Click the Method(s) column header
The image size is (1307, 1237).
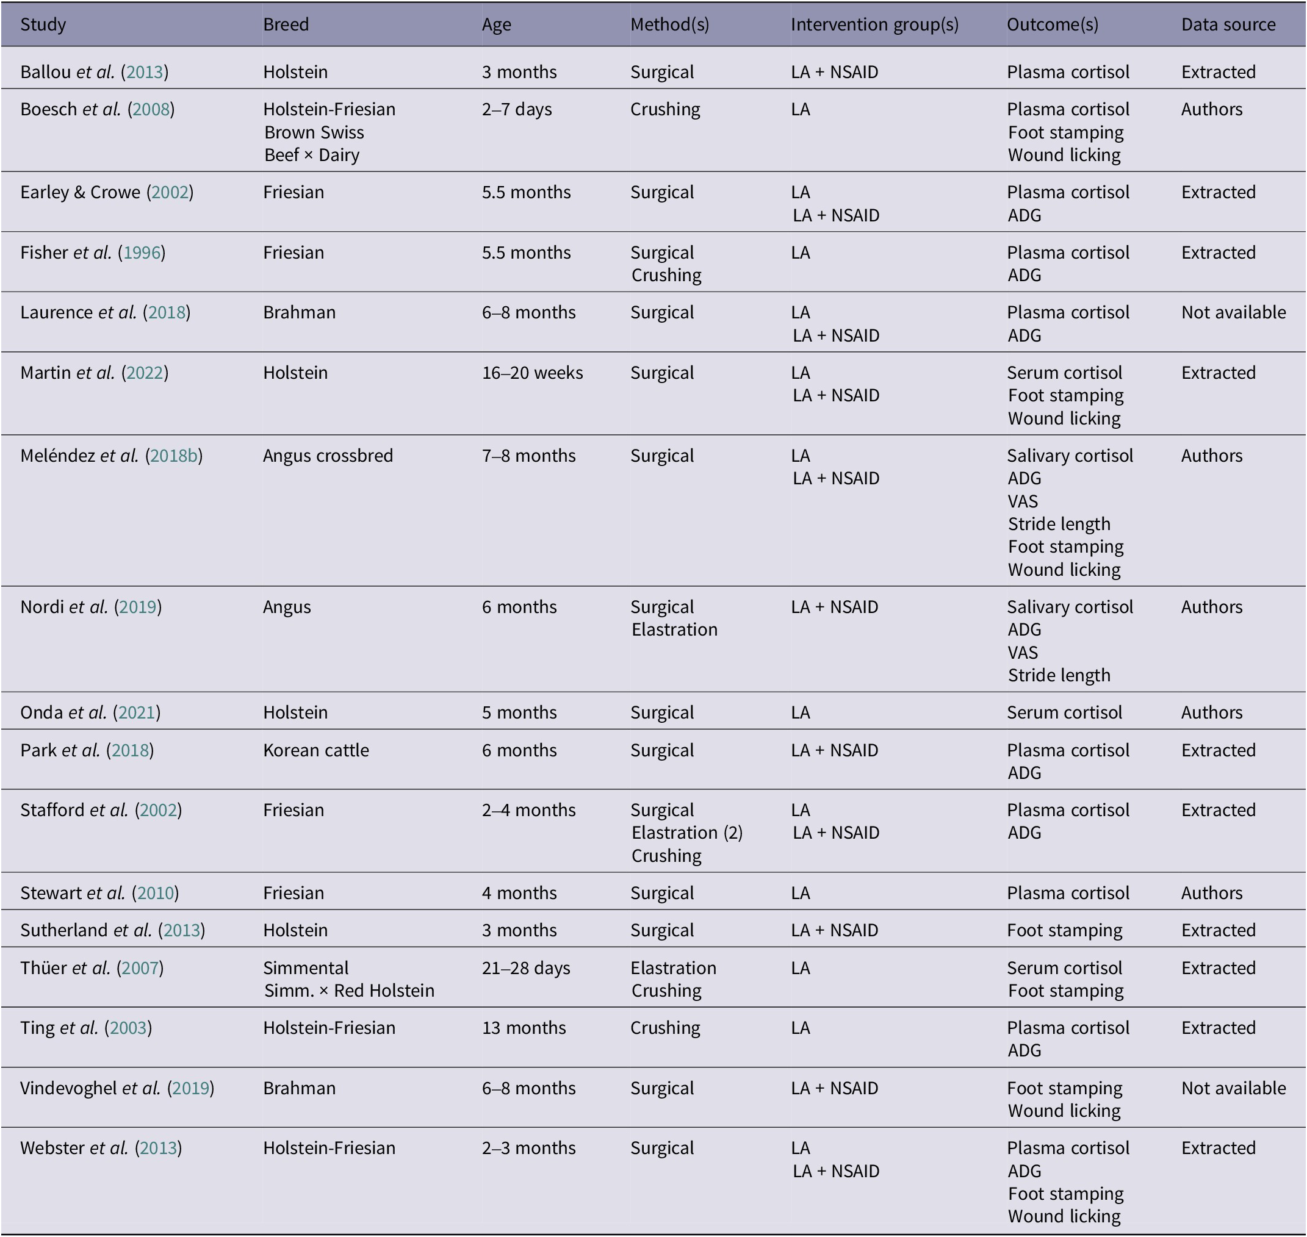click(669, 24)
